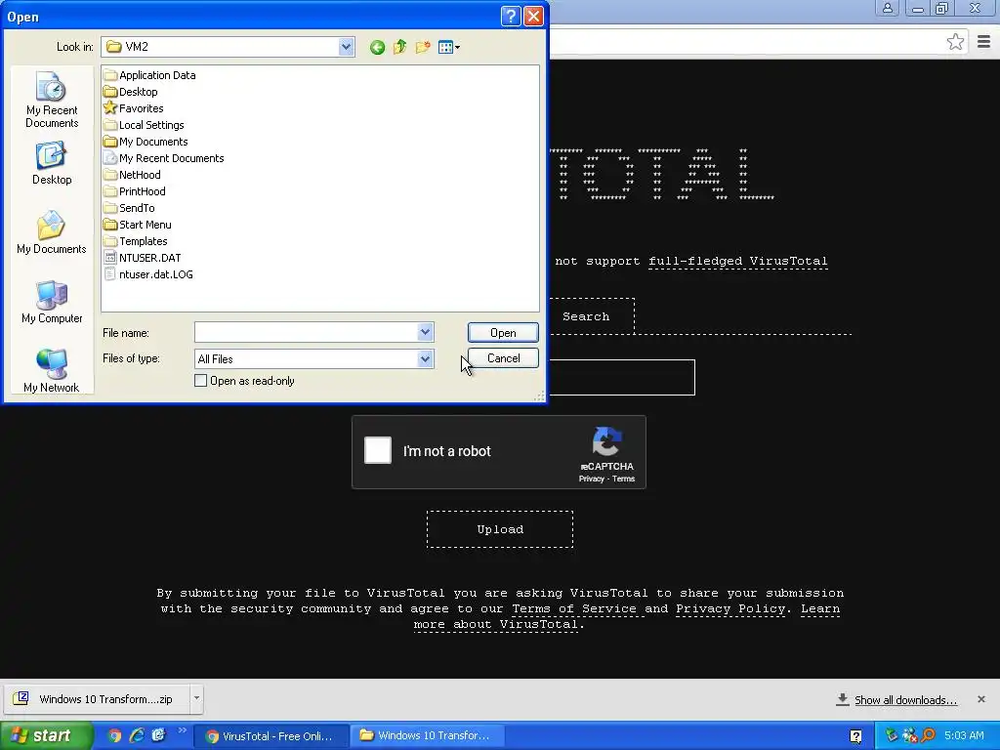1000x750 pixels.
Task: Switch to the Search tab on VirusTotal
Action: point(586,316)
